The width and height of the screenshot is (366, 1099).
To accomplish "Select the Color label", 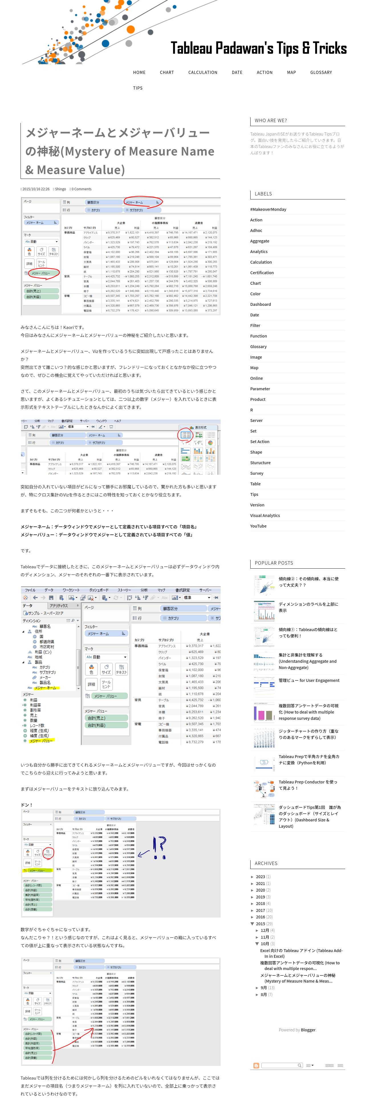I will [255, 294].
